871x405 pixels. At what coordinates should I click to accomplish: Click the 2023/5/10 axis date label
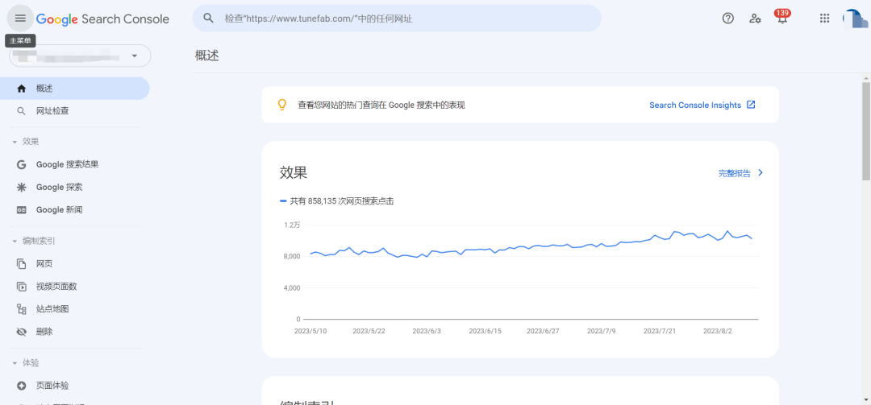click(x=310, y=331)
